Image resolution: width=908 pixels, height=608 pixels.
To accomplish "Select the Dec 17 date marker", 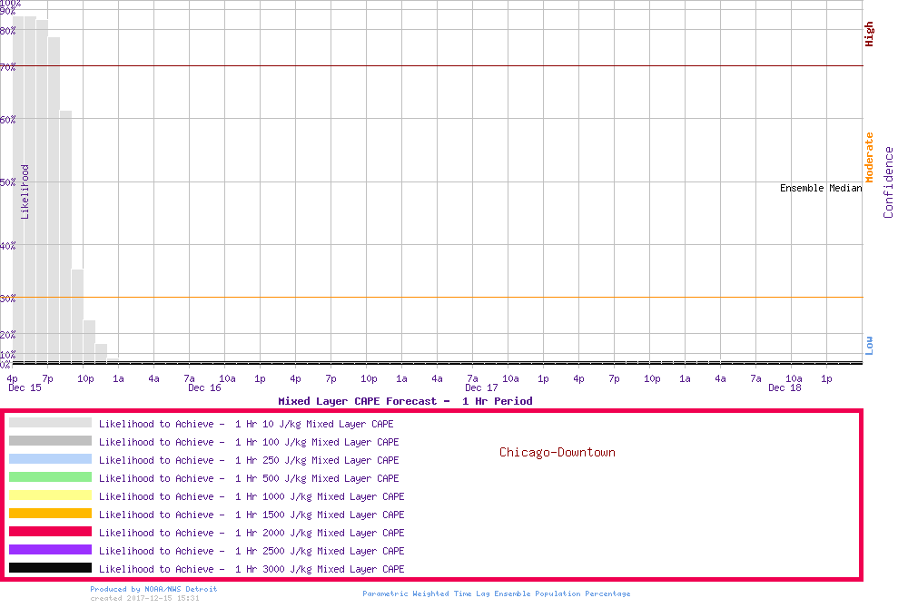I will (x=481, y=388).
